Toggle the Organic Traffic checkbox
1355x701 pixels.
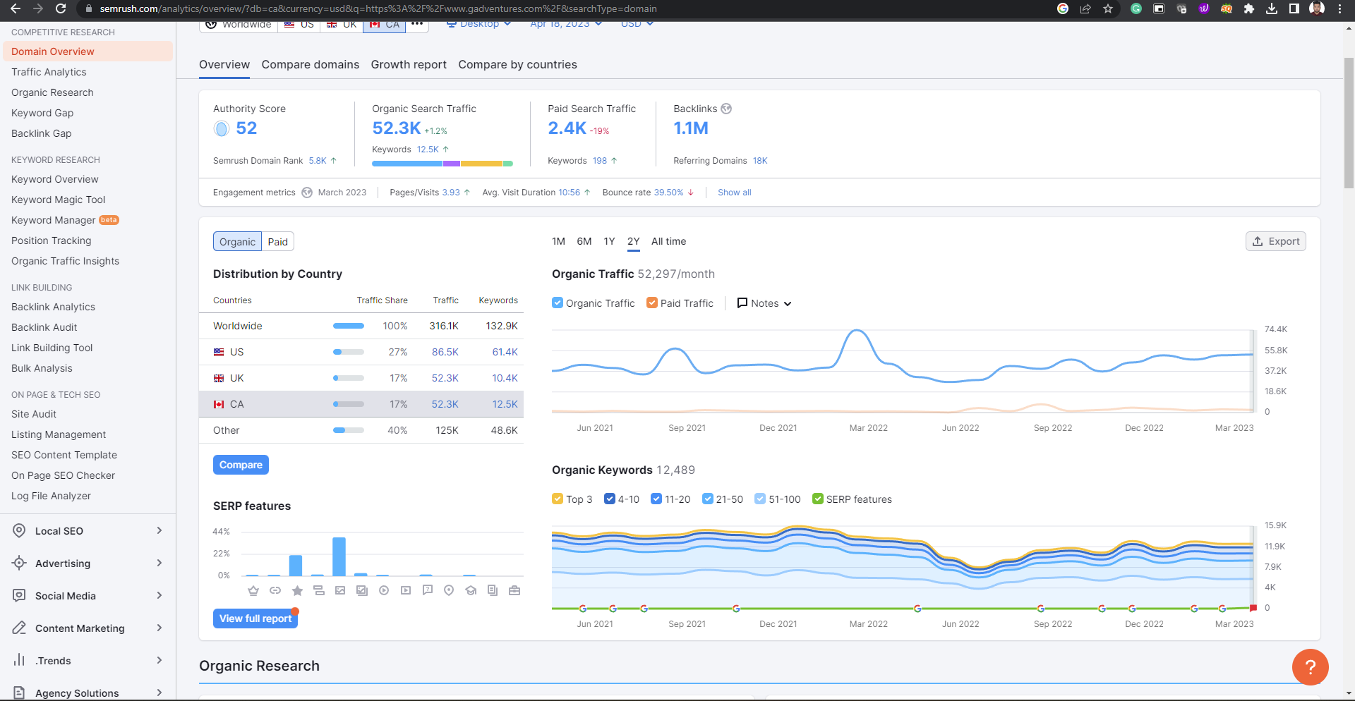(558, 303)
